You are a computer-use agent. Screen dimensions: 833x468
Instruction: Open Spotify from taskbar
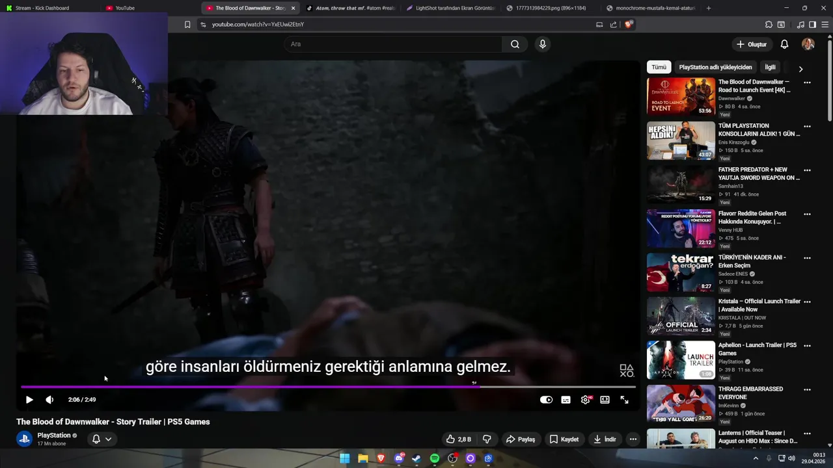click(435, 458)
